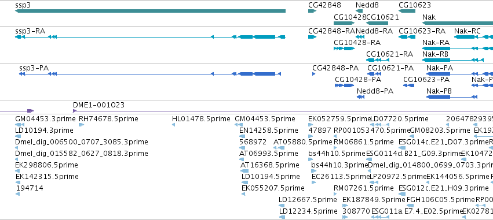This screenshot has height=220, width=493.
Task: Select the Nak gene bar
Action: click(x=458, y=23)
